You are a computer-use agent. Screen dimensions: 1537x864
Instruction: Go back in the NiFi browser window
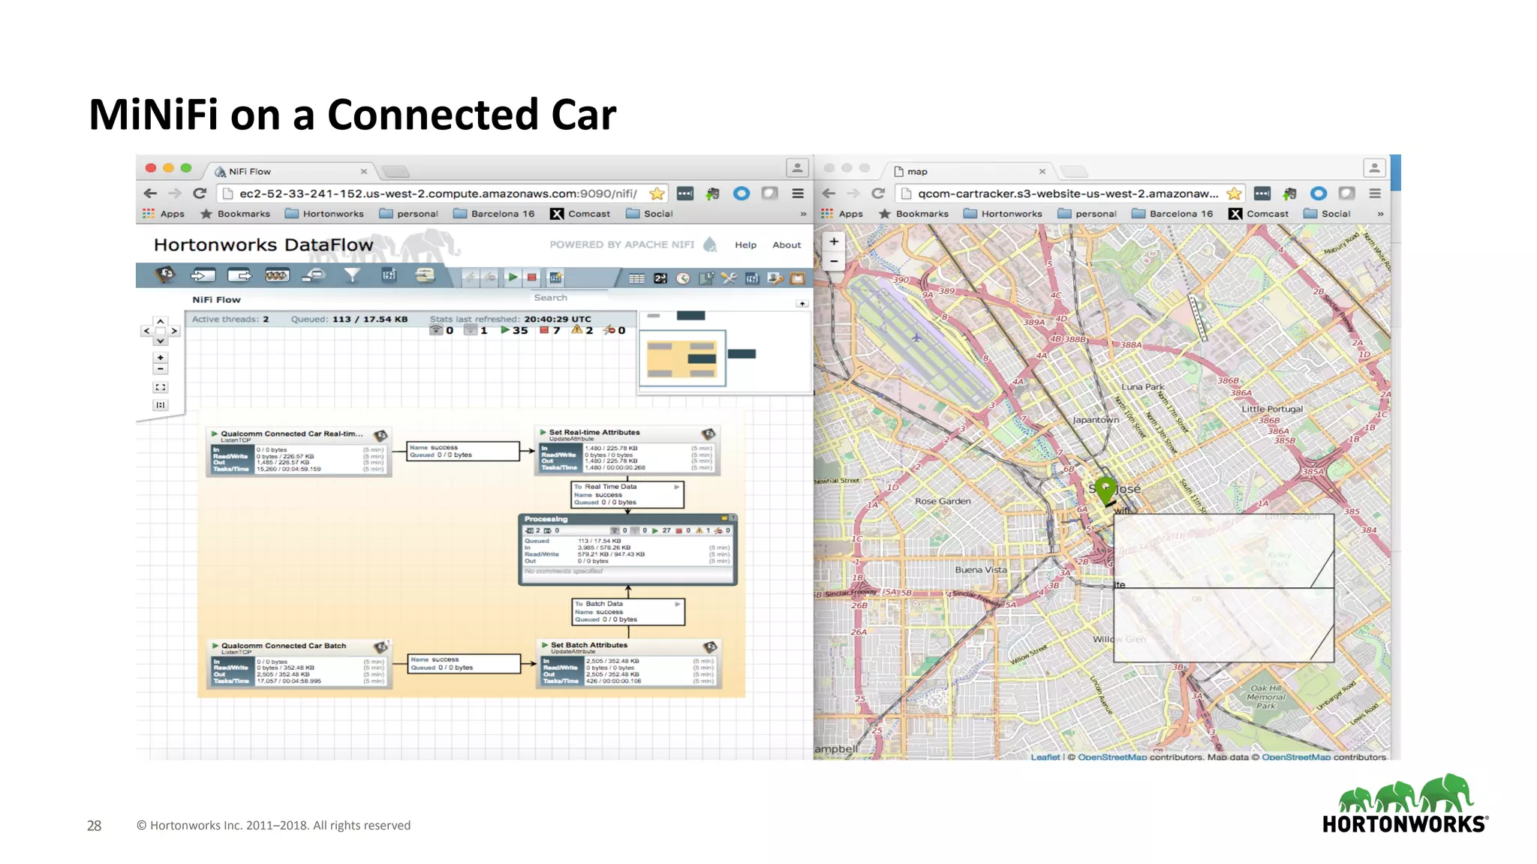click(150, 193)
